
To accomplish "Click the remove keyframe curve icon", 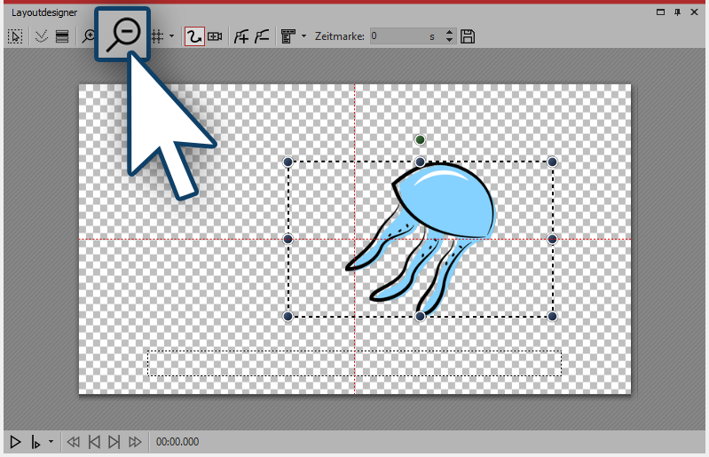I will coord(261,36).
